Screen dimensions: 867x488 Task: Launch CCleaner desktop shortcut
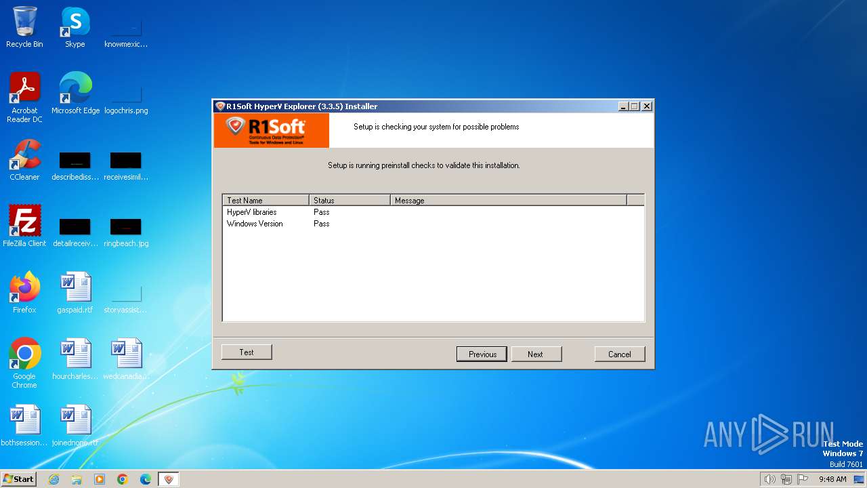click(x=24, y=160)
